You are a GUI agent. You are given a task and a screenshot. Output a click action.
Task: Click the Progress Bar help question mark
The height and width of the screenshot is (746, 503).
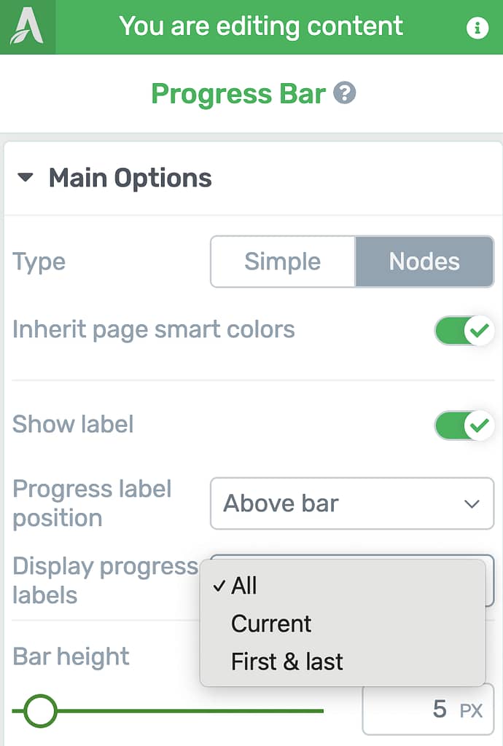(345, 93)
